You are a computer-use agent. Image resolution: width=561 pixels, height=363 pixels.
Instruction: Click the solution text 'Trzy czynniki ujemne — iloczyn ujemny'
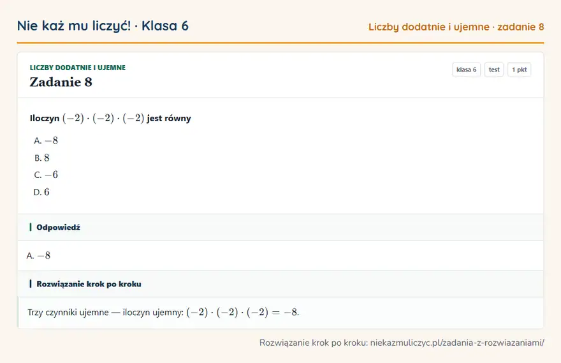click(x=106, y=312)
